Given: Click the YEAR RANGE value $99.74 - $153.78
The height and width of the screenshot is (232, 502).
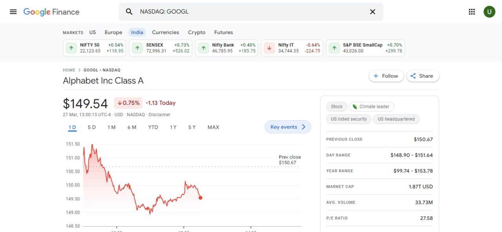Looking at the screenshot, I should [x=413, y=171].
